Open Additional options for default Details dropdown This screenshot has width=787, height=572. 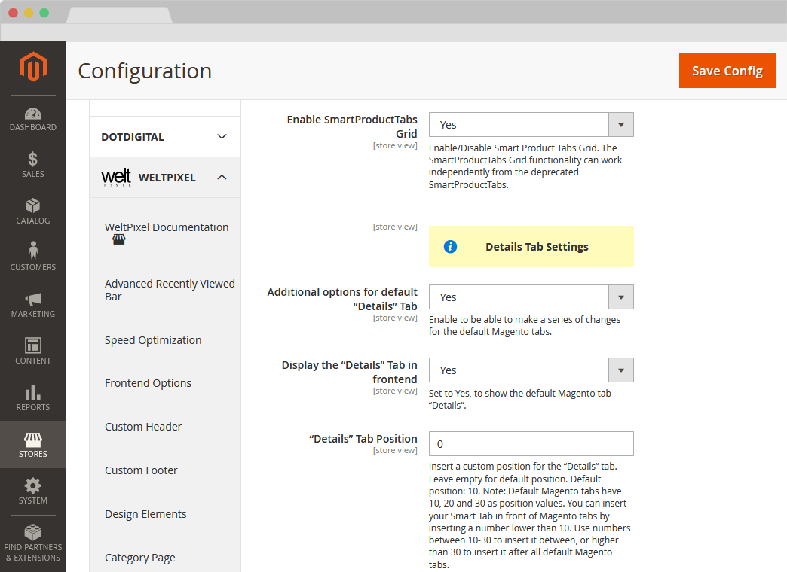(531, 297)
